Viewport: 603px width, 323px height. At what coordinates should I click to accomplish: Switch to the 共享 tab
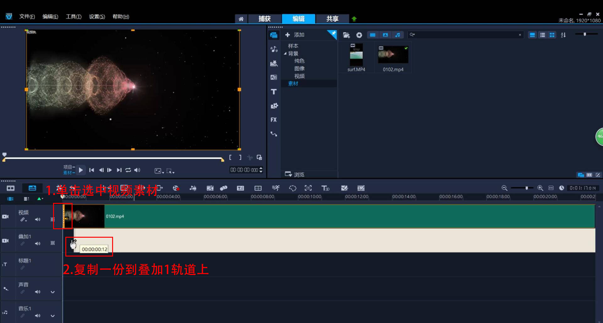[x=332, y=19]
